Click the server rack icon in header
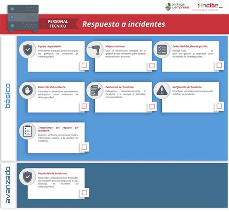Image resolution: width=229 pixels, height=212 pixels. (x=23, y=18)
